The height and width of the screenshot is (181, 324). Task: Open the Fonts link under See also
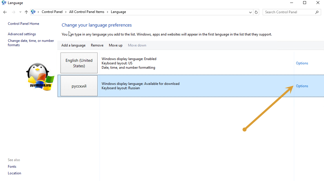pos(12,167)
